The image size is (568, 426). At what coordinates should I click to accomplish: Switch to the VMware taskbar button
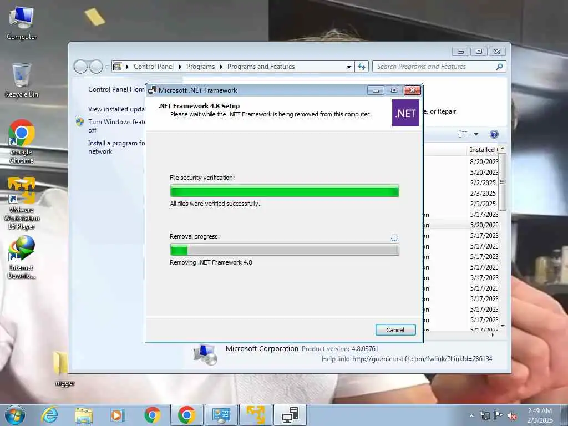point(256,415)
